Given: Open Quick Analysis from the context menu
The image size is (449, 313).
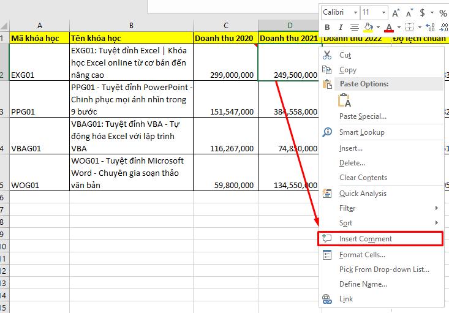Looking at the screenshot, I should click(363, 194).
